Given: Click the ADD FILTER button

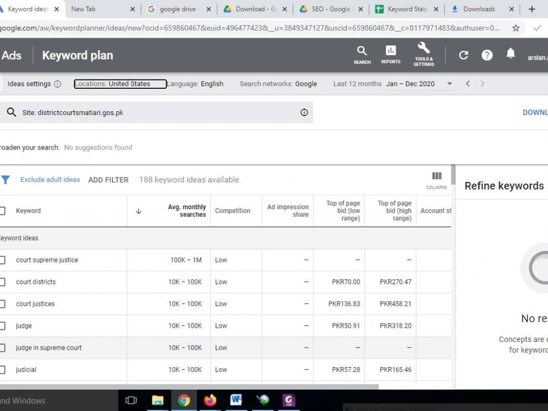Looking at the screenshot, I should point(109,180).
